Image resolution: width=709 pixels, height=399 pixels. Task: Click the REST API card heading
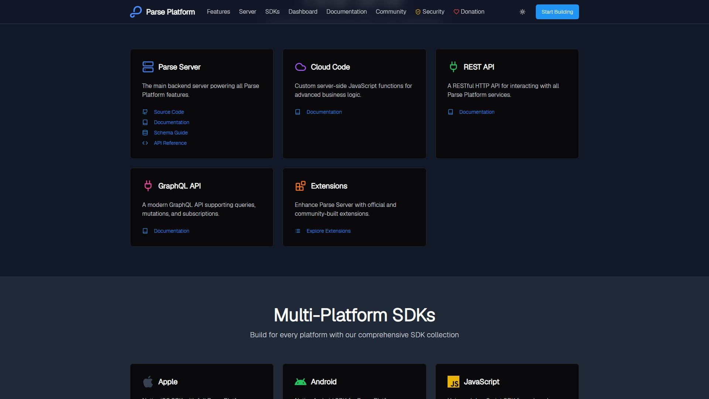[x=479, y=67]
